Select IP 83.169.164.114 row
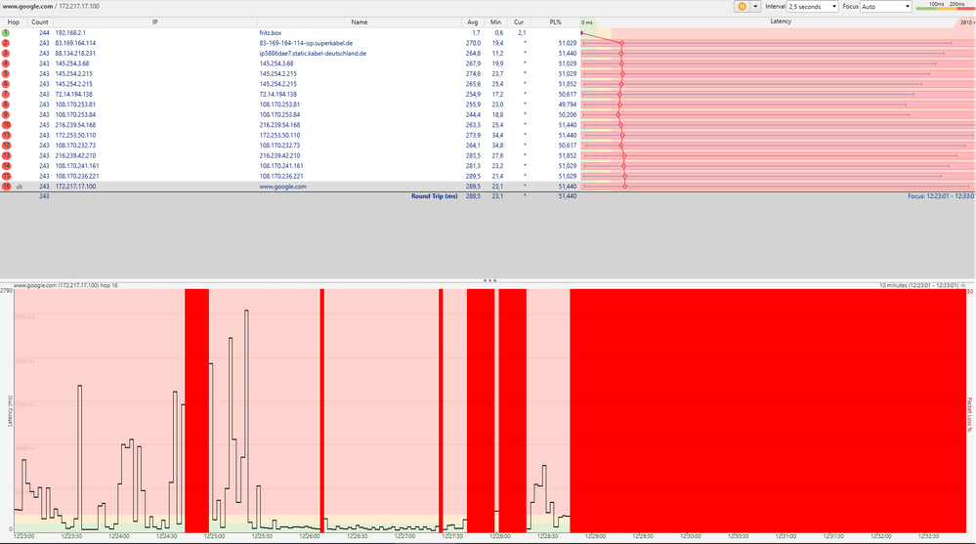 point(75,43)
